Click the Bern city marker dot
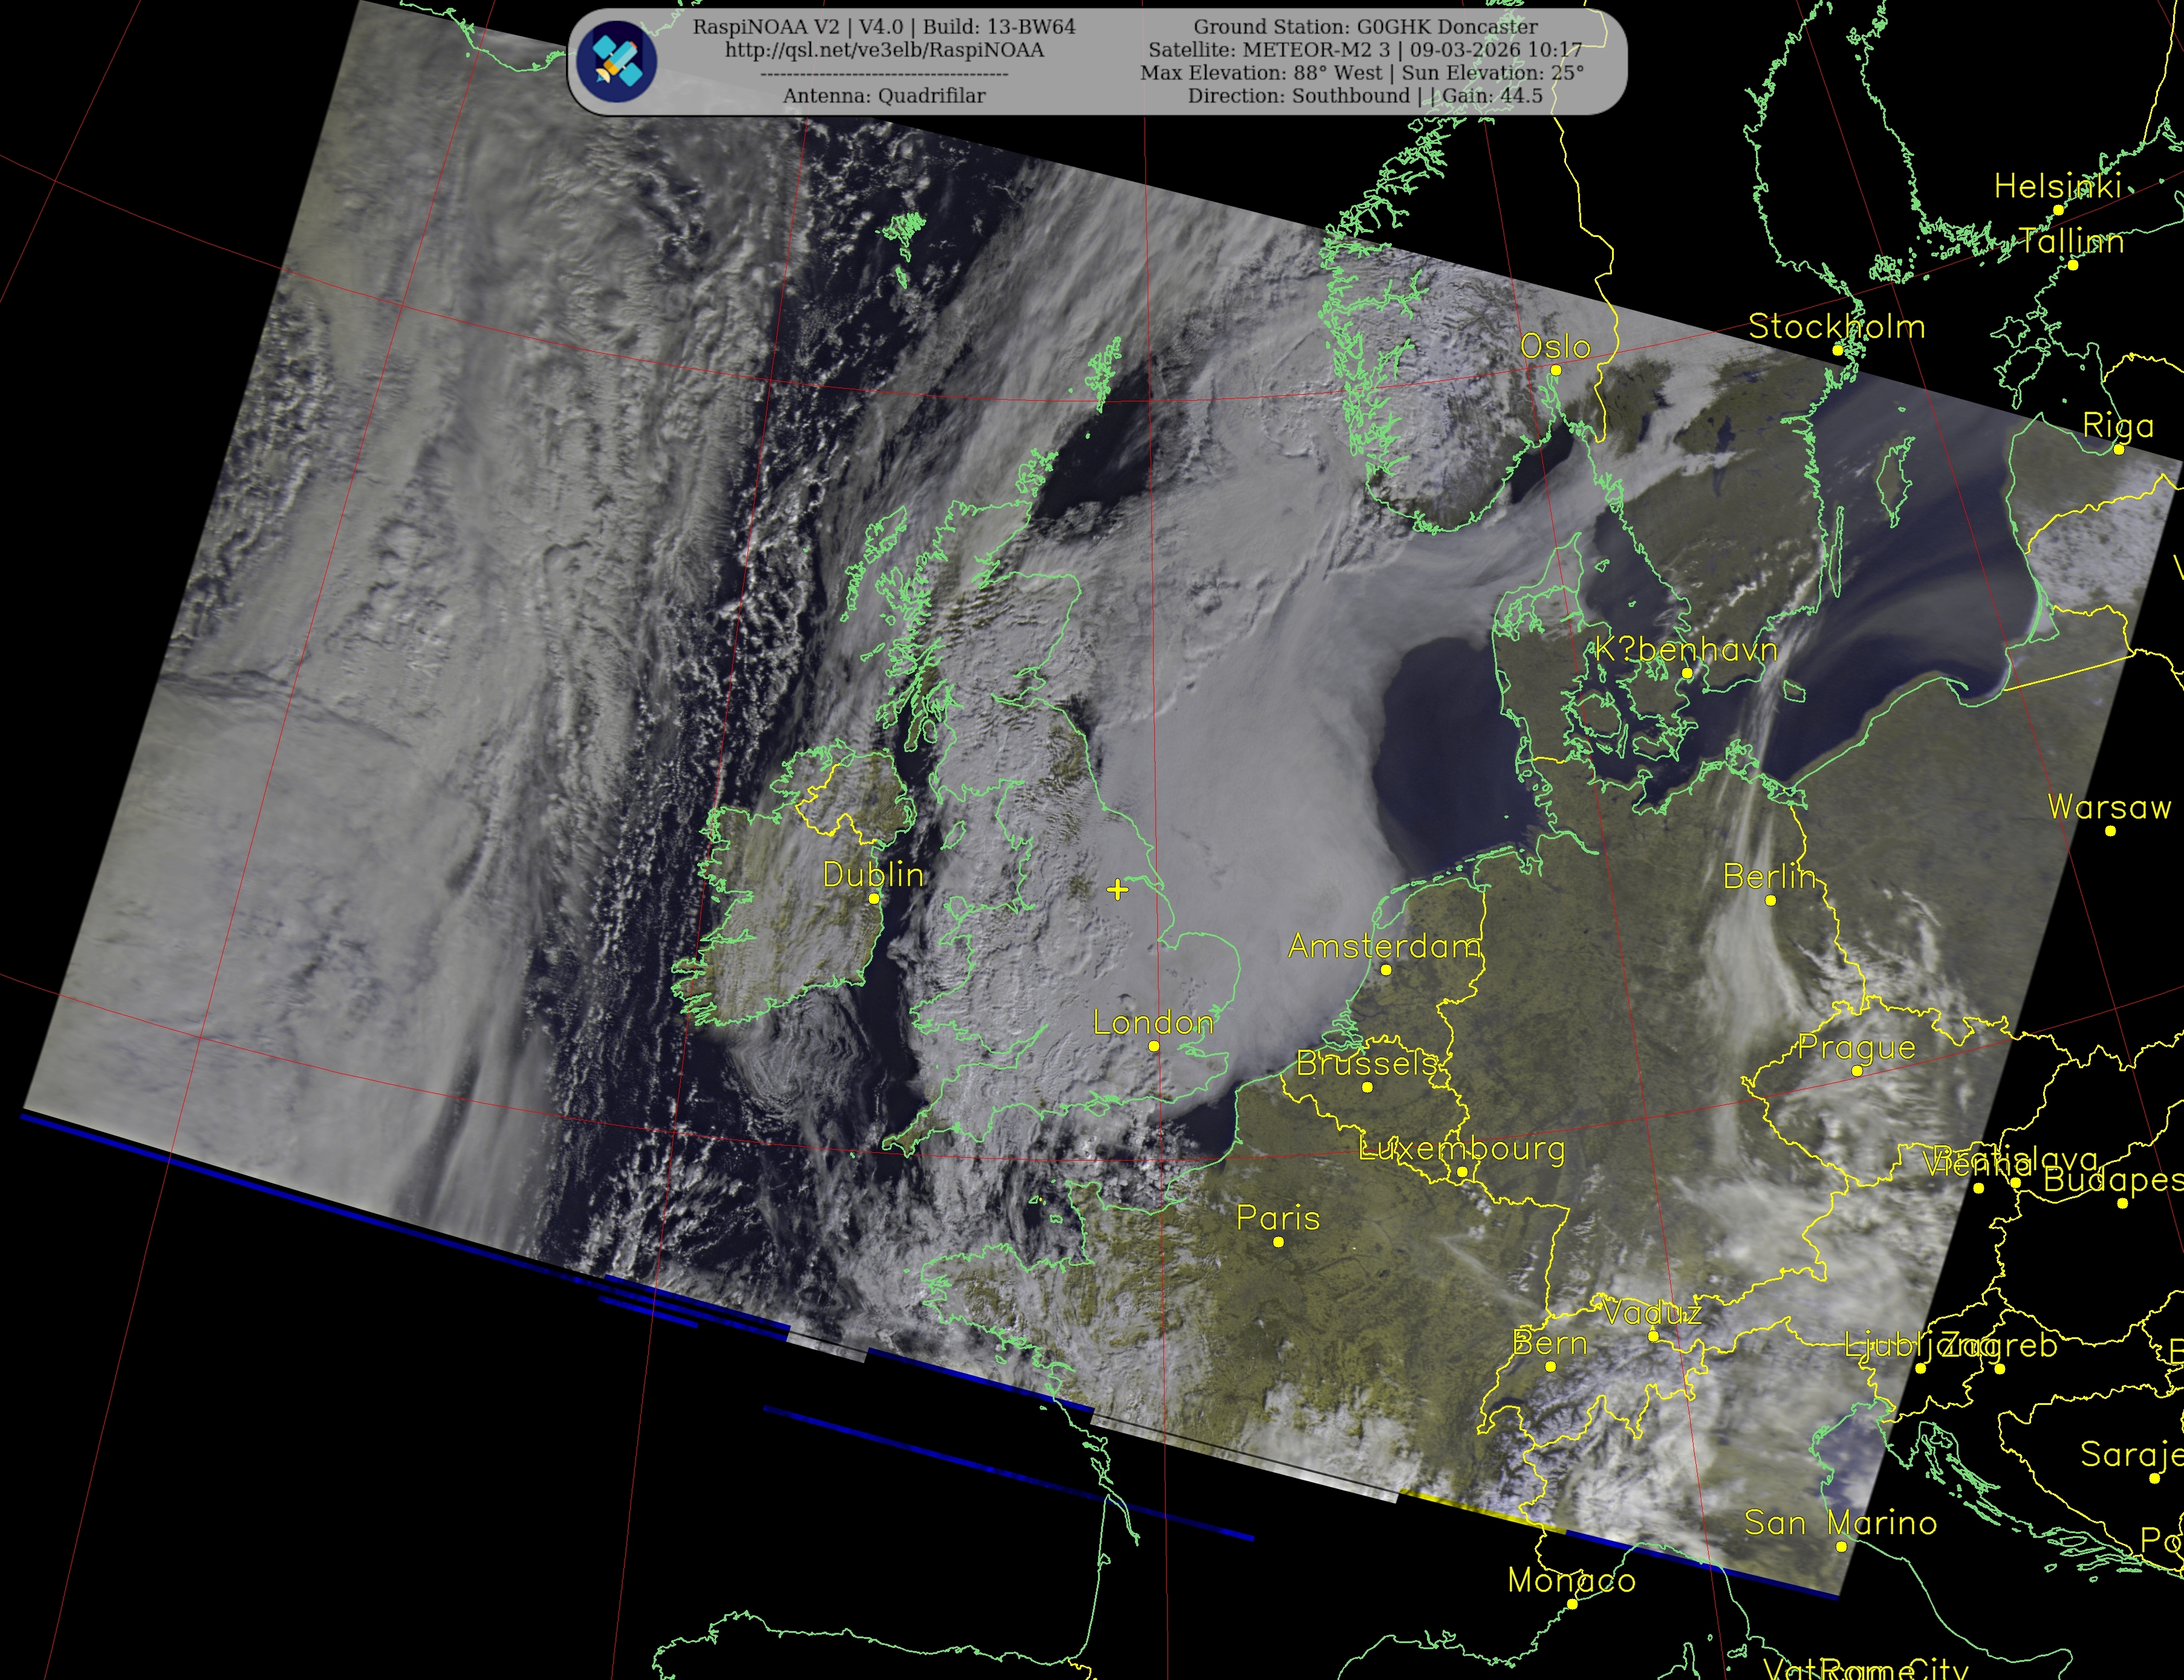The image size is (2184, 1680). 1550,1366
